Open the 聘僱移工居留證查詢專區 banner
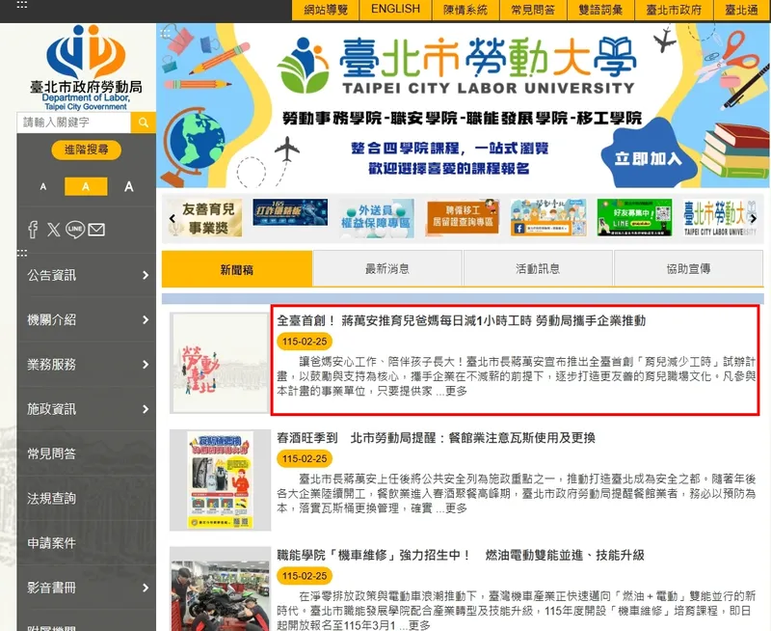The width and height of the screenshot is (771, 631). (x=463, y=216)
